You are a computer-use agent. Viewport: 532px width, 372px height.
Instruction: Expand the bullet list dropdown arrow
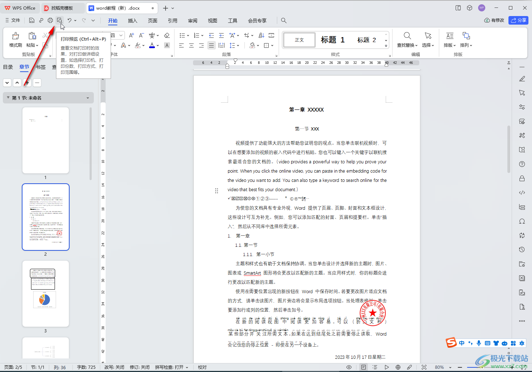(x=187, y=36)
